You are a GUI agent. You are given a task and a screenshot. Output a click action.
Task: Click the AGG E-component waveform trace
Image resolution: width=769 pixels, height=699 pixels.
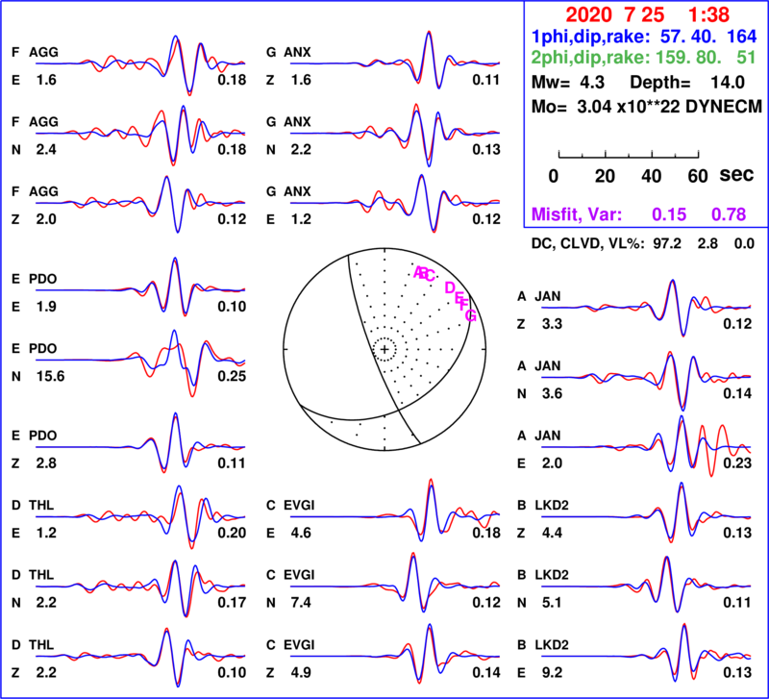pyautogui.click(x=140, y=65)
